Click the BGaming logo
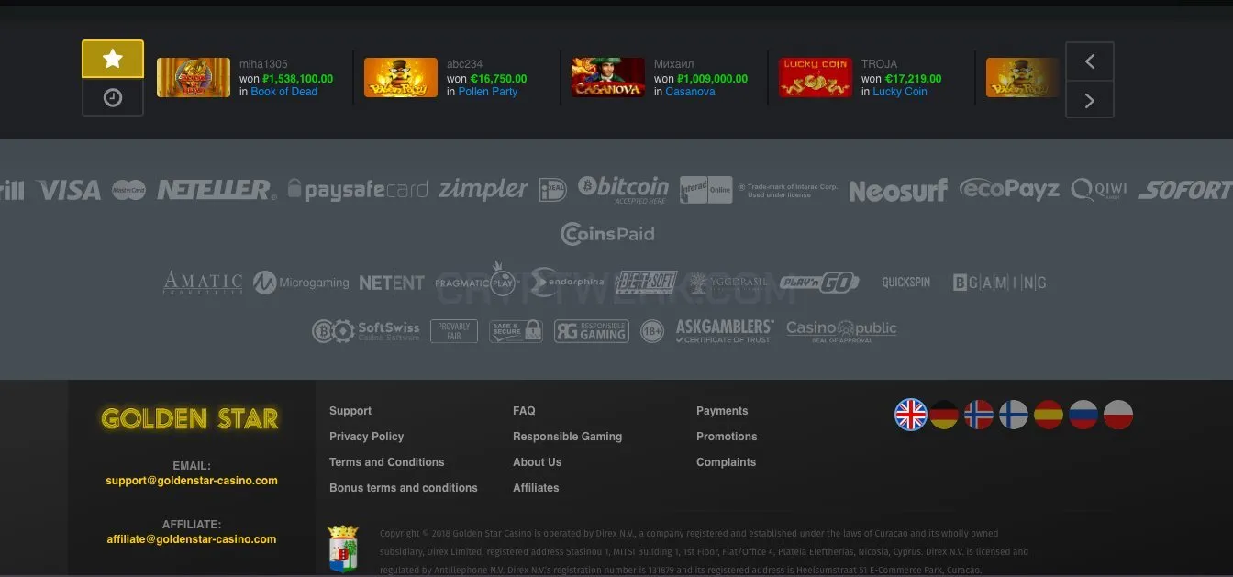The image size is (1233, 577). coord(1000,283)
